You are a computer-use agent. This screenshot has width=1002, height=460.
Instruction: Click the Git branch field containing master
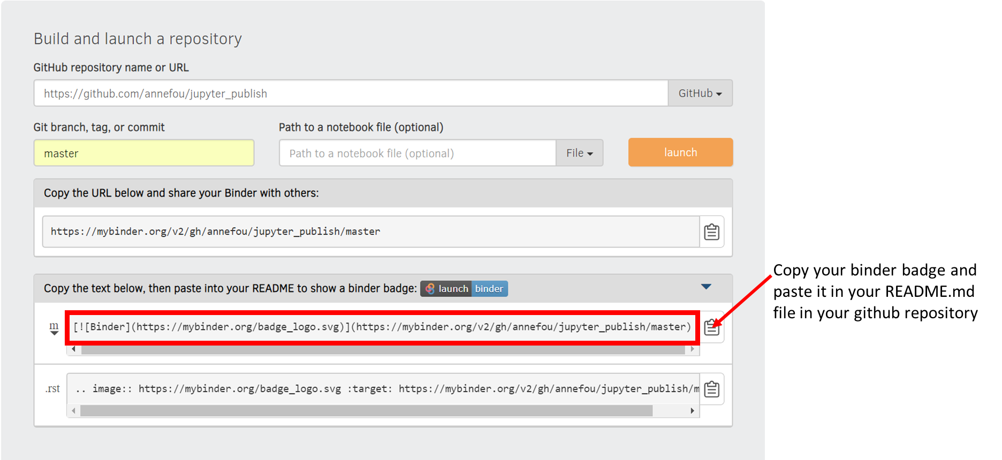144,153
